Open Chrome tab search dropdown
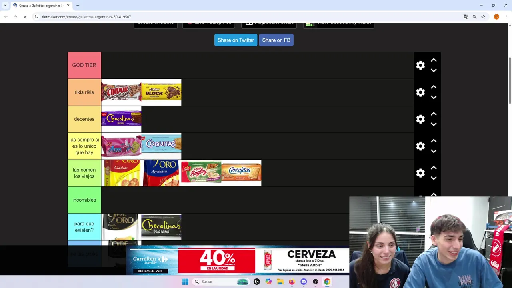This screenshot has height=288, width=512. (x=5, y=5)
